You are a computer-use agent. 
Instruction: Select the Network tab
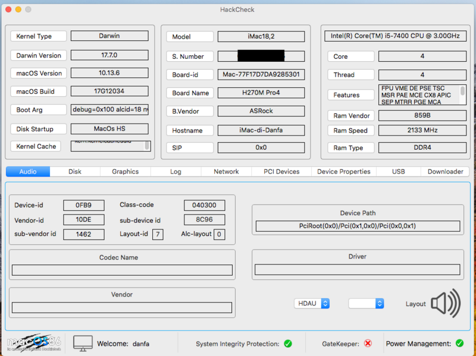point(226,172)
